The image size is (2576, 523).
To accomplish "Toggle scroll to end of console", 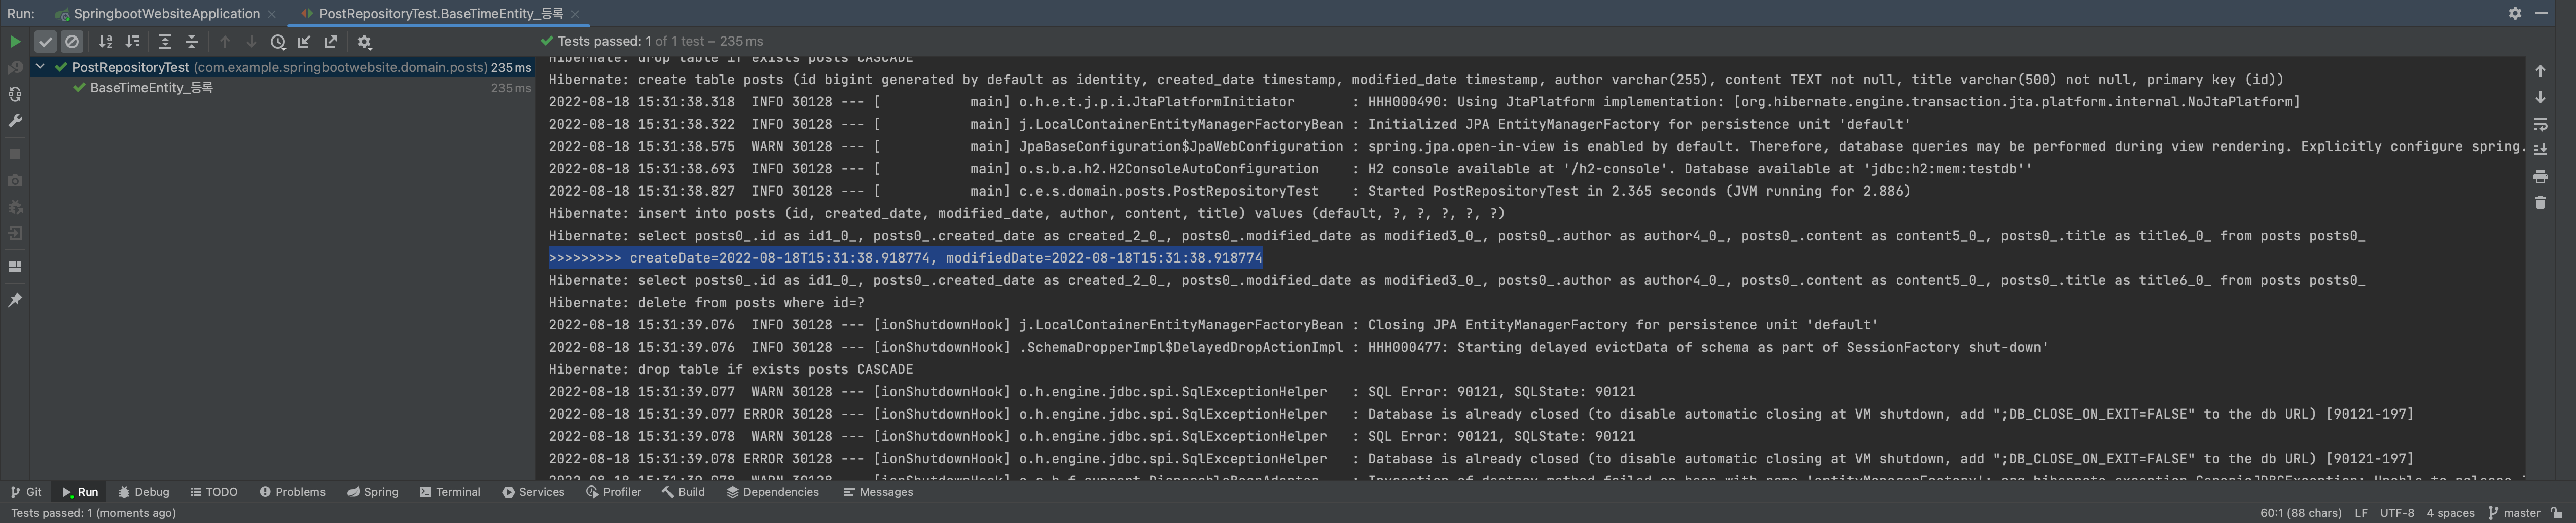I will tap(2540, 150).
